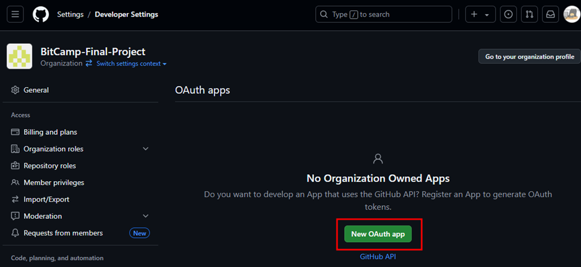Open the Issues icon in header
Screen dimensions: 581x267
pos(508,14)
